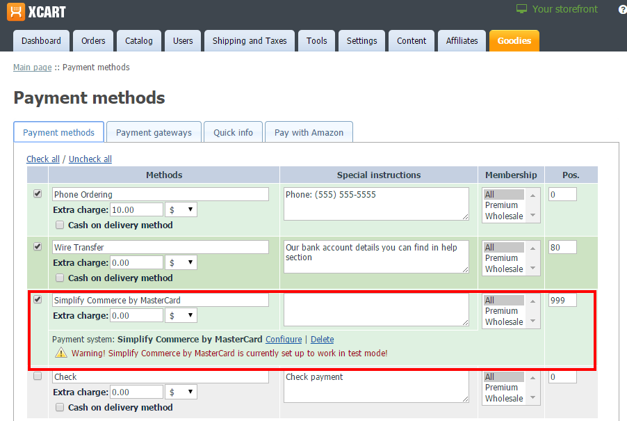
Task: Open the Orders menu tab
Action: click(93, 41)
